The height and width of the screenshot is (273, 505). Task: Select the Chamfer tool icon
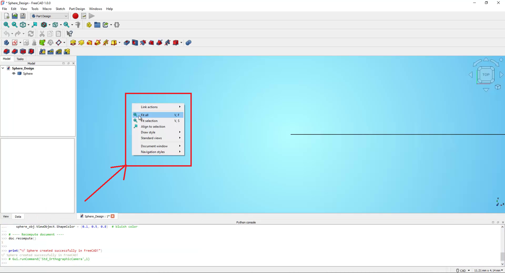15,52
